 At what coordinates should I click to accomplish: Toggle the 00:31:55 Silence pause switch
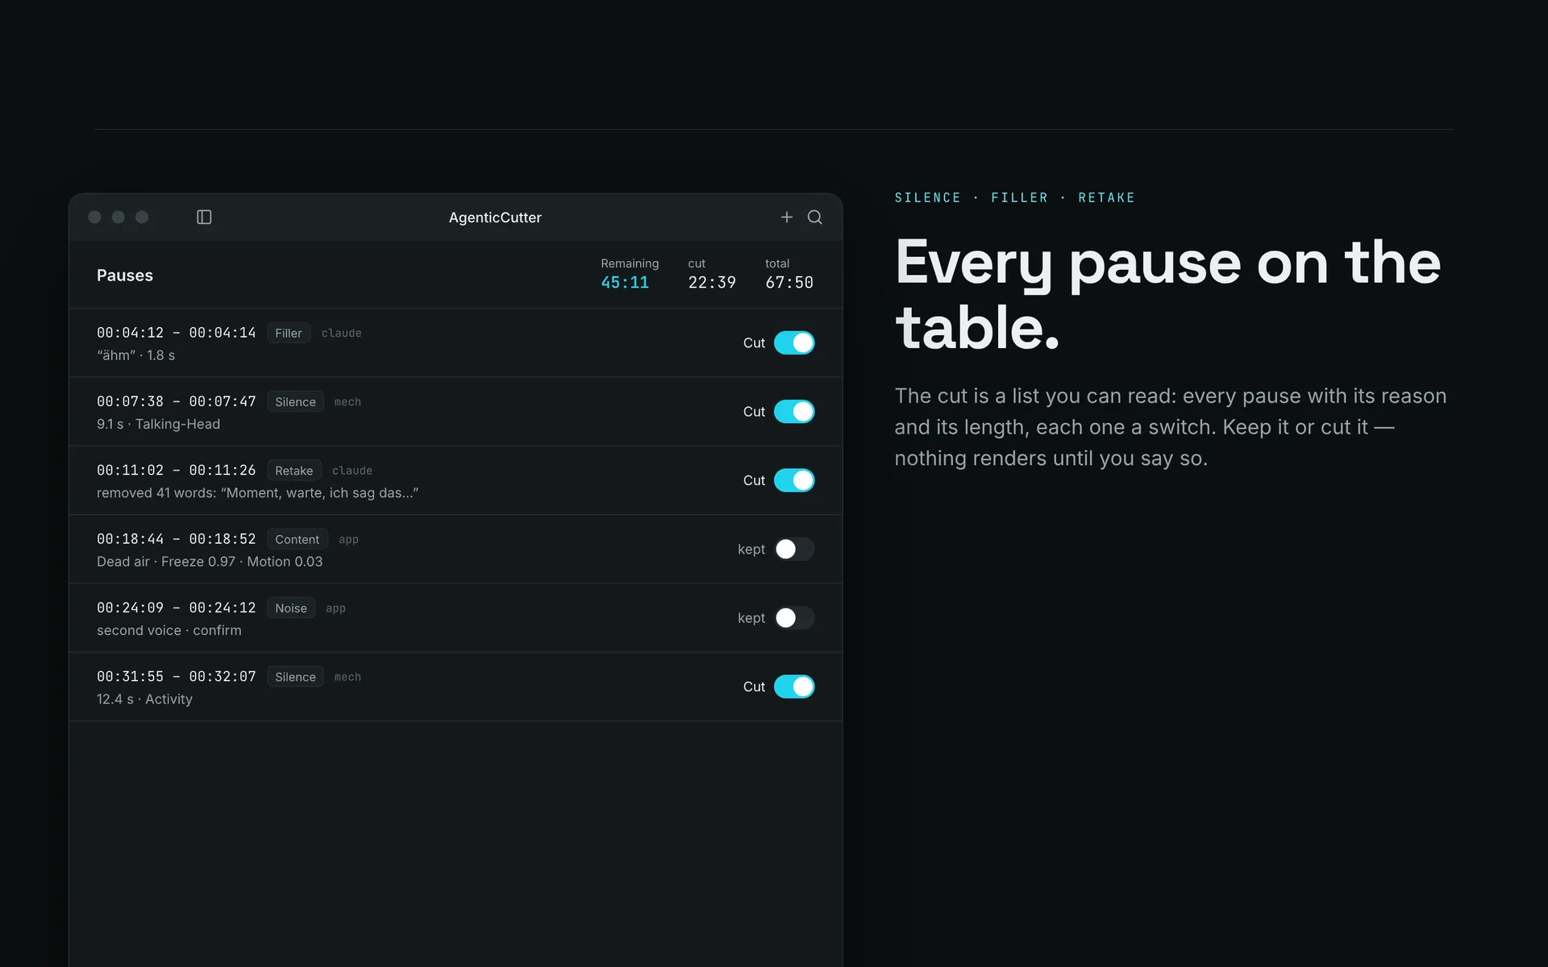point(794,687)
